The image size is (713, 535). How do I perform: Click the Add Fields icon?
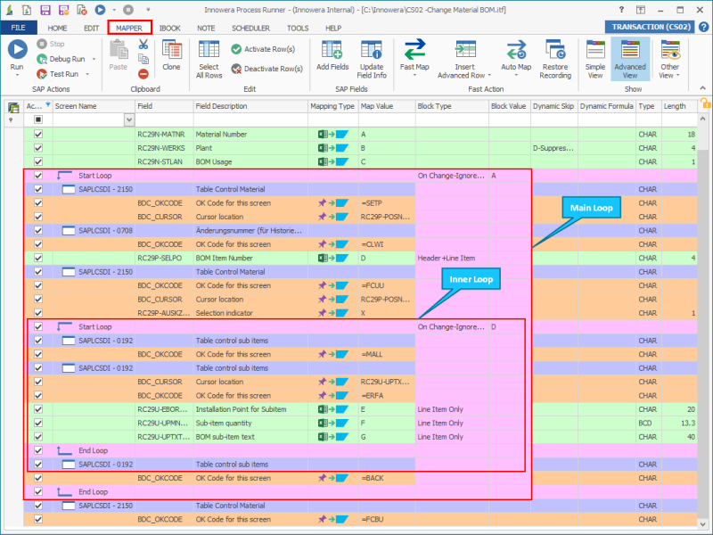pyautogui.click(x=332, y=55)
